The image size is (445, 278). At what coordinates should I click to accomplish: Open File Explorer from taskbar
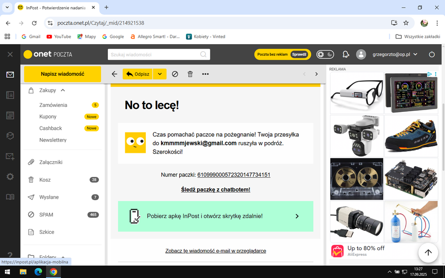[x=23, y=272]
